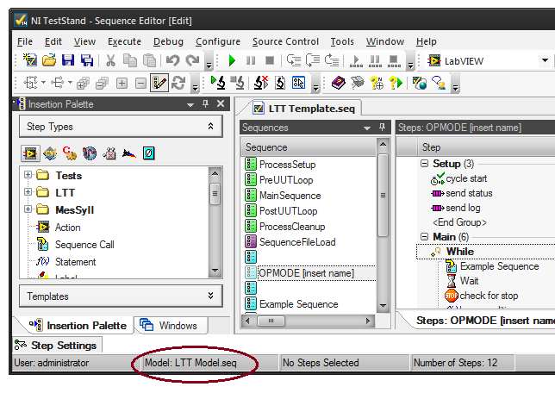Select the Statement step type
This screenshot has height=393, width=555.
(75, 262)
